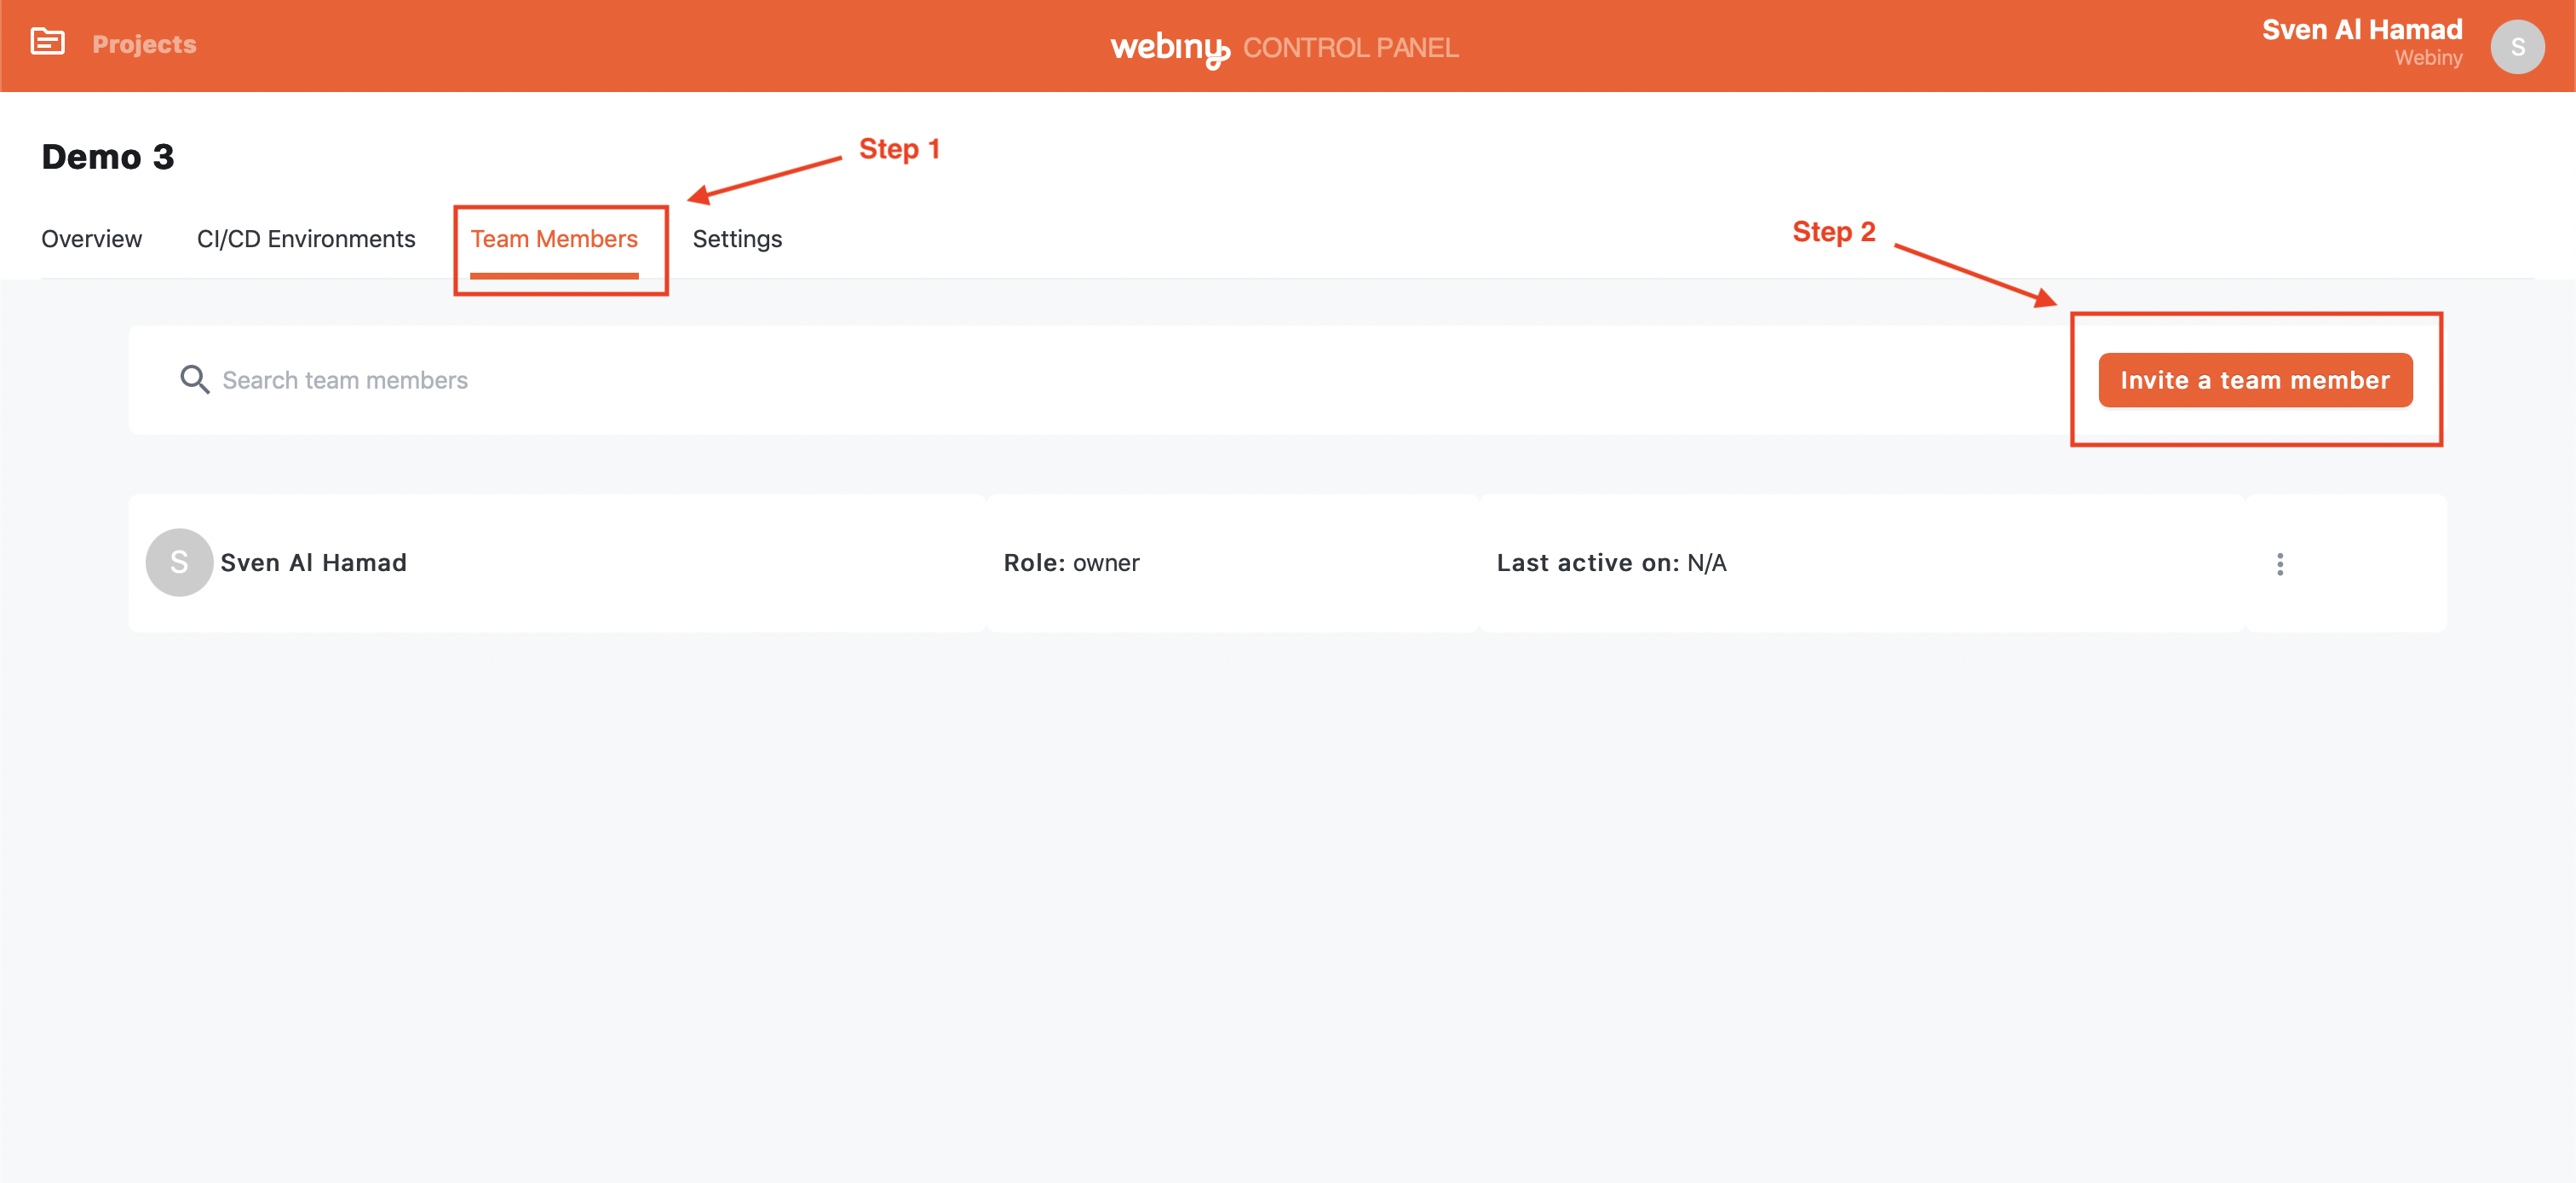Click the Last active on cell
The image size is (2576, 1183).
click(x=1610, y=563)
